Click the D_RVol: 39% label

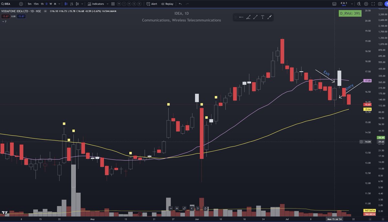coord(350,13)
